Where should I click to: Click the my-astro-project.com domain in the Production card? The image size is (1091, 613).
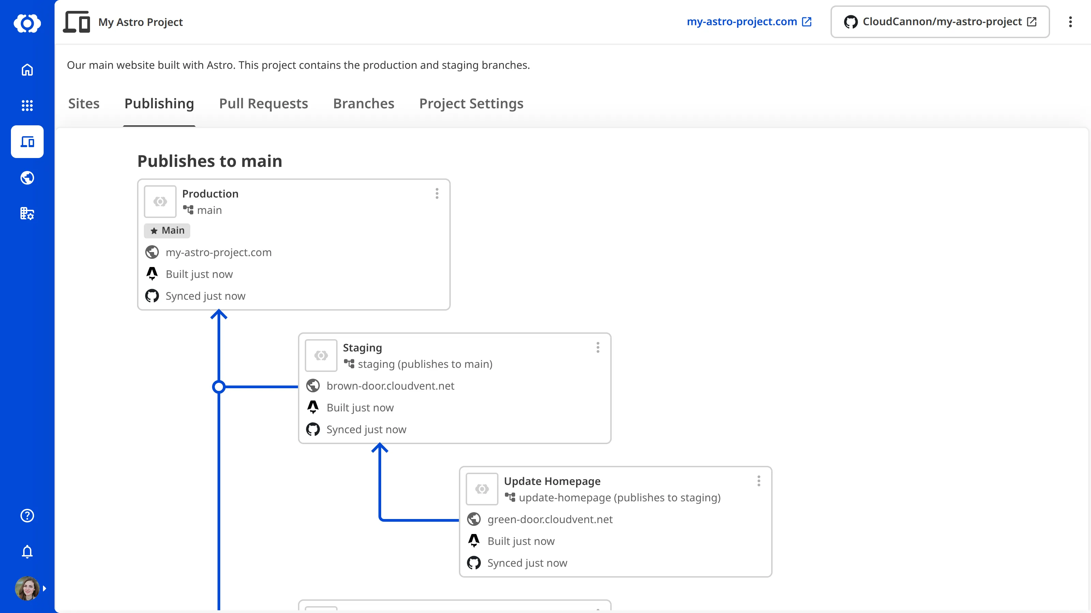point(219,253)
